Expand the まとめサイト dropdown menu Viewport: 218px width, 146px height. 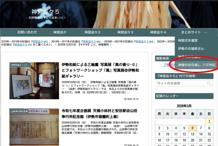pyautogui.click(x=193, y=32)
